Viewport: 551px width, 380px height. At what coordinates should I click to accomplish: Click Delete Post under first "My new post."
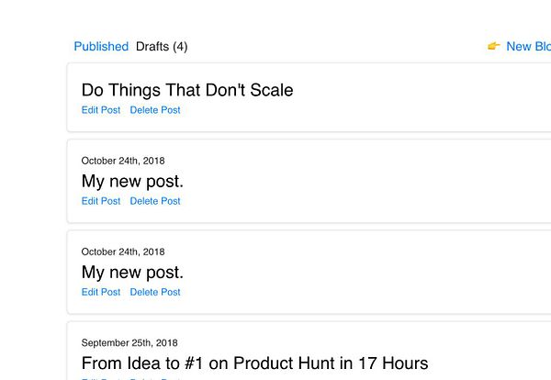[155, 201]
